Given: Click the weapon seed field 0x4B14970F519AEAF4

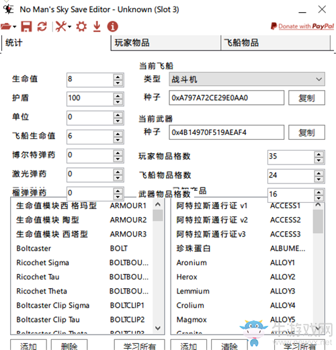Looking at the screenshot, I should click(226, 132).
